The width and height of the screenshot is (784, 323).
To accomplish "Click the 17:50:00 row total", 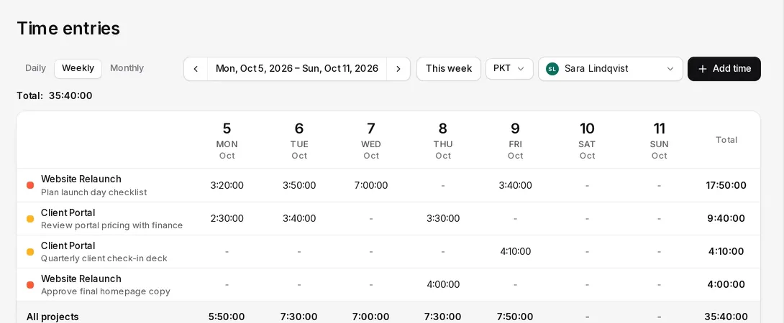I will point(726,185).
